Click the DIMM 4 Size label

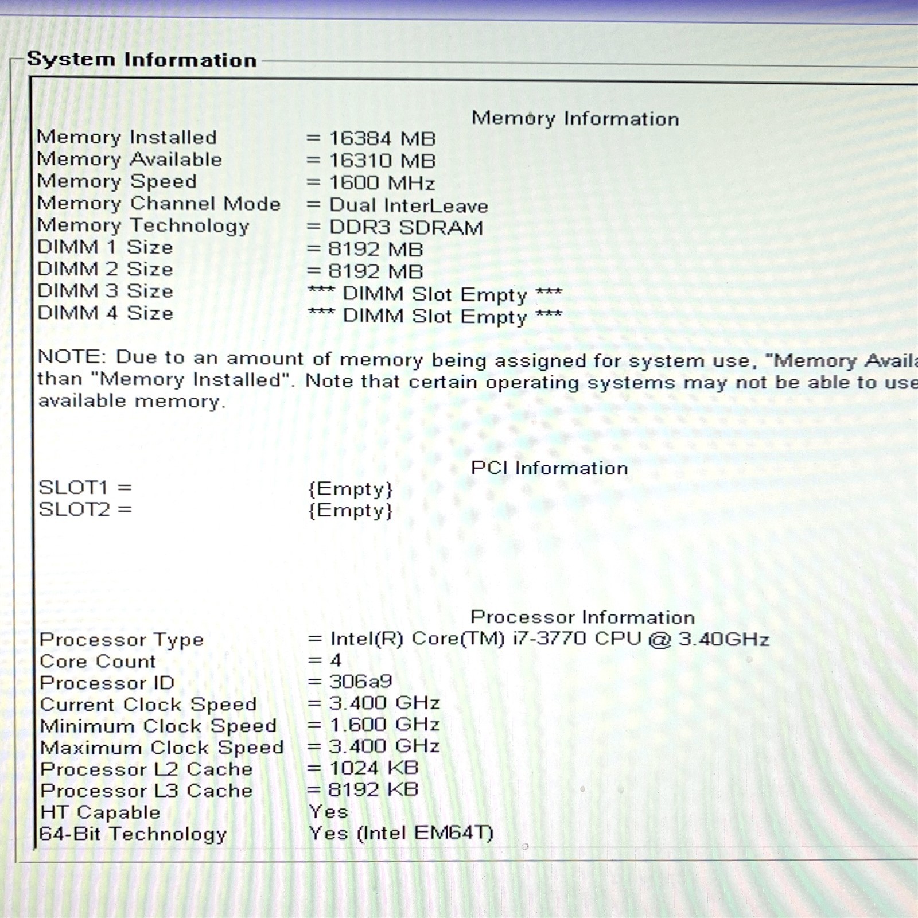[105, 313]
